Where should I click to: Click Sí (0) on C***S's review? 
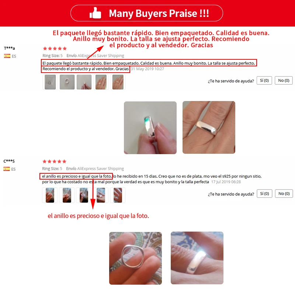(264, 194)
